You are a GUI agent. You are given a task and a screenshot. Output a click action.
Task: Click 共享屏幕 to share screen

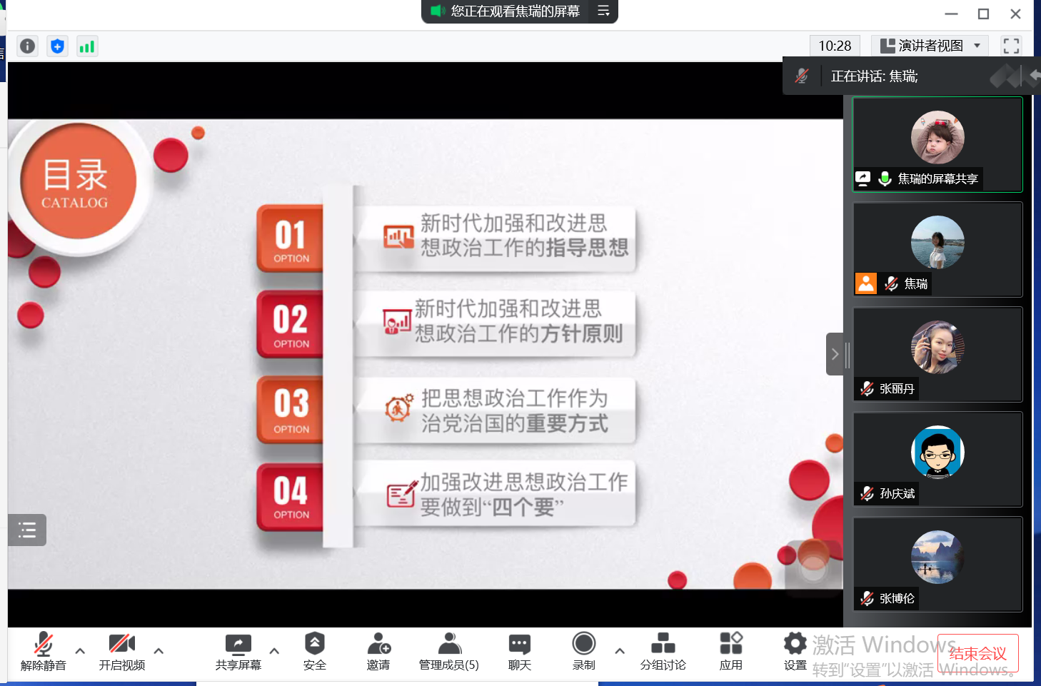(x=238, y=651)
